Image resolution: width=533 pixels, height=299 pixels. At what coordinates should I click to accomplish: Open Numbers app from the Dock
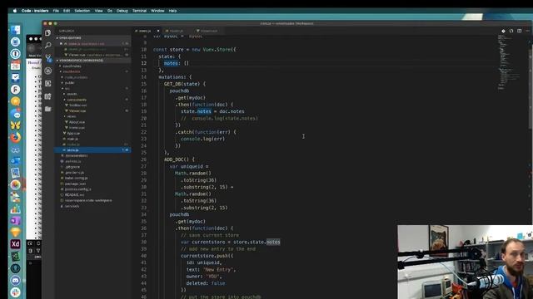point(15,208)
